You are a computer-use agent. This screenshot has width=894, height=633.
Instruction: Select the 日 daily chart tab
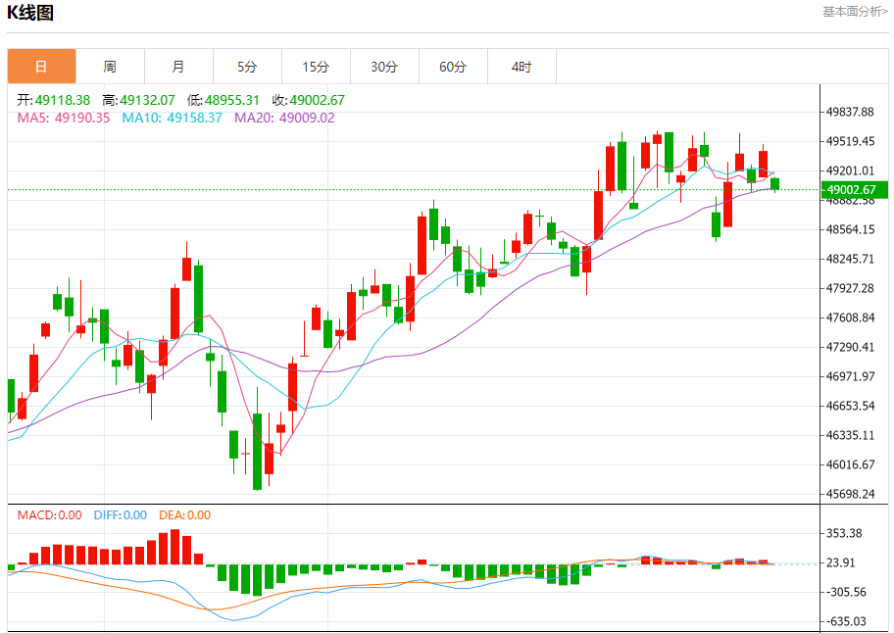point(41,67)
